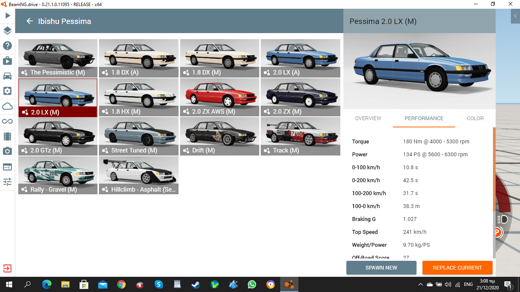This screenshot has height=292, width=520.
Task: Select the Rally - Gravel (M) configuration
Action: coord(58,175)
